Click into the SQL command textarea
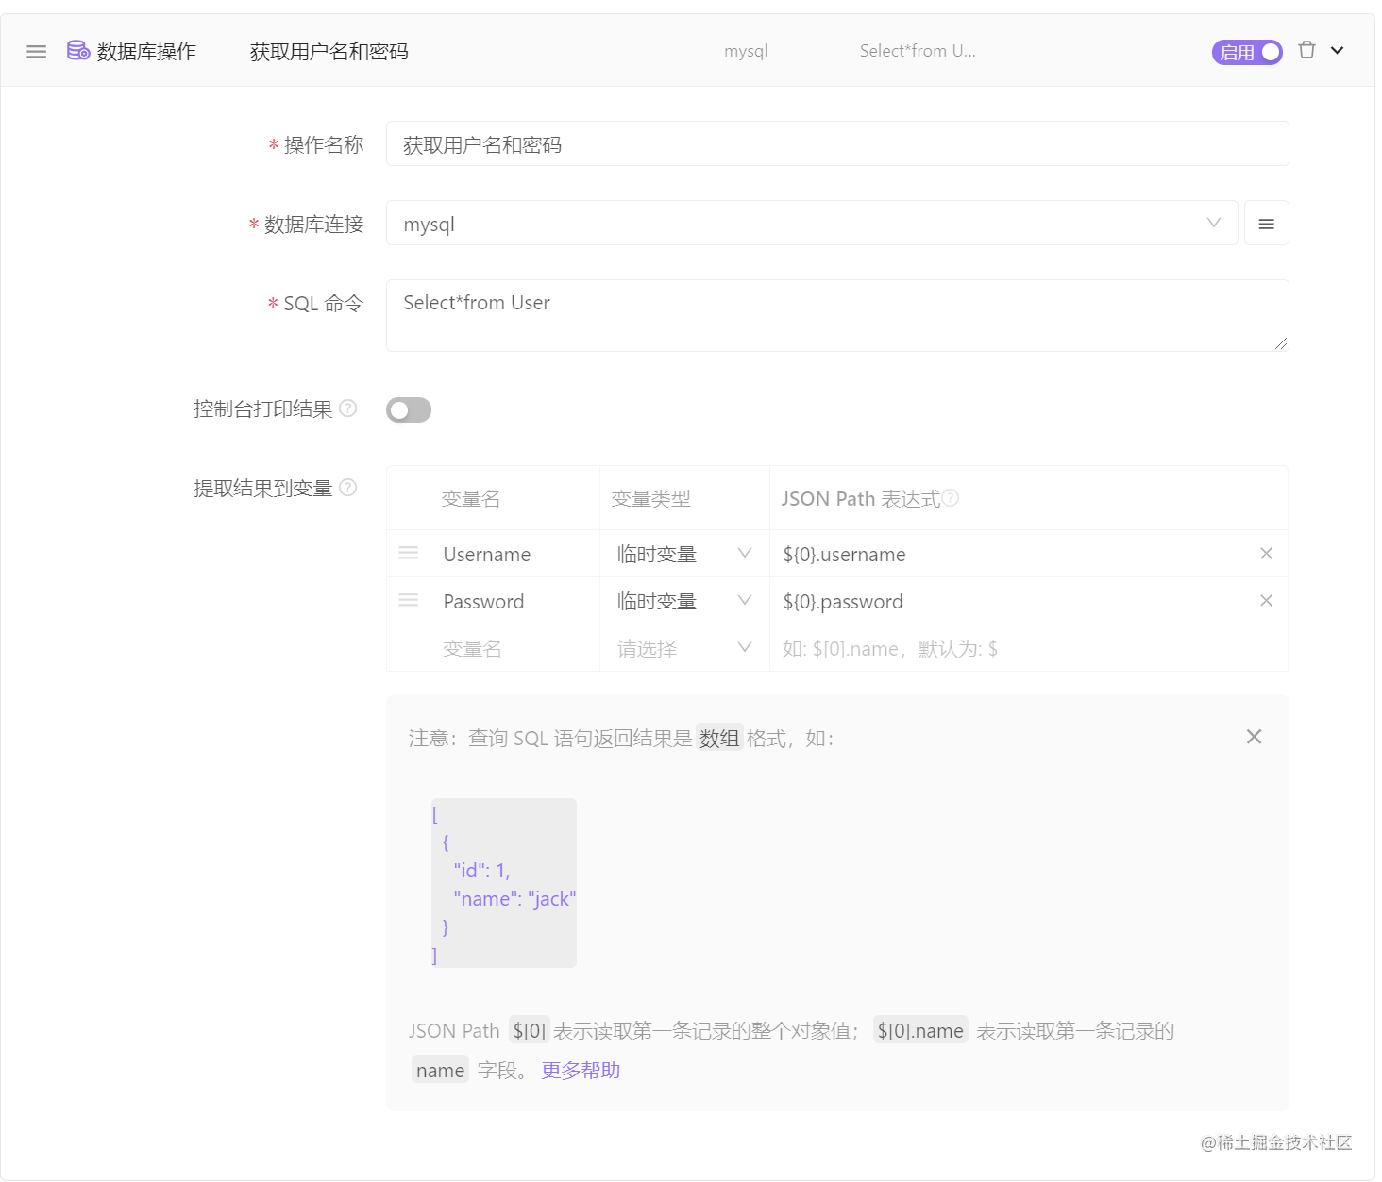The height and width of the screenshot is (1182, 1382). [x=837, y=315]
